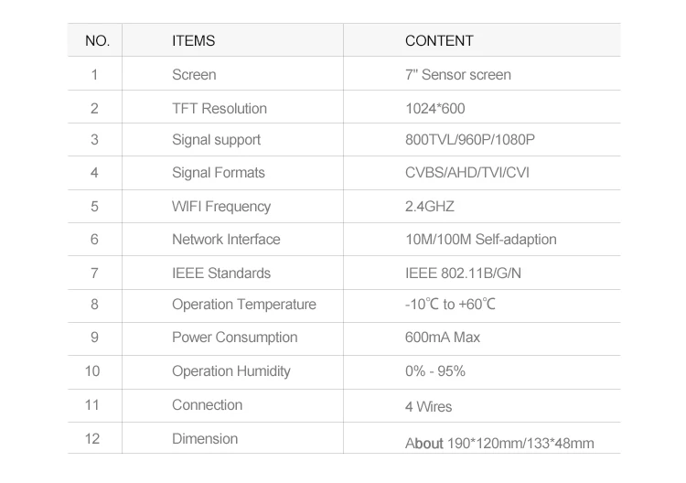
Task: Click the CVBS/AHD/TVI/CVI formats value
Action: tap(466, 173)
